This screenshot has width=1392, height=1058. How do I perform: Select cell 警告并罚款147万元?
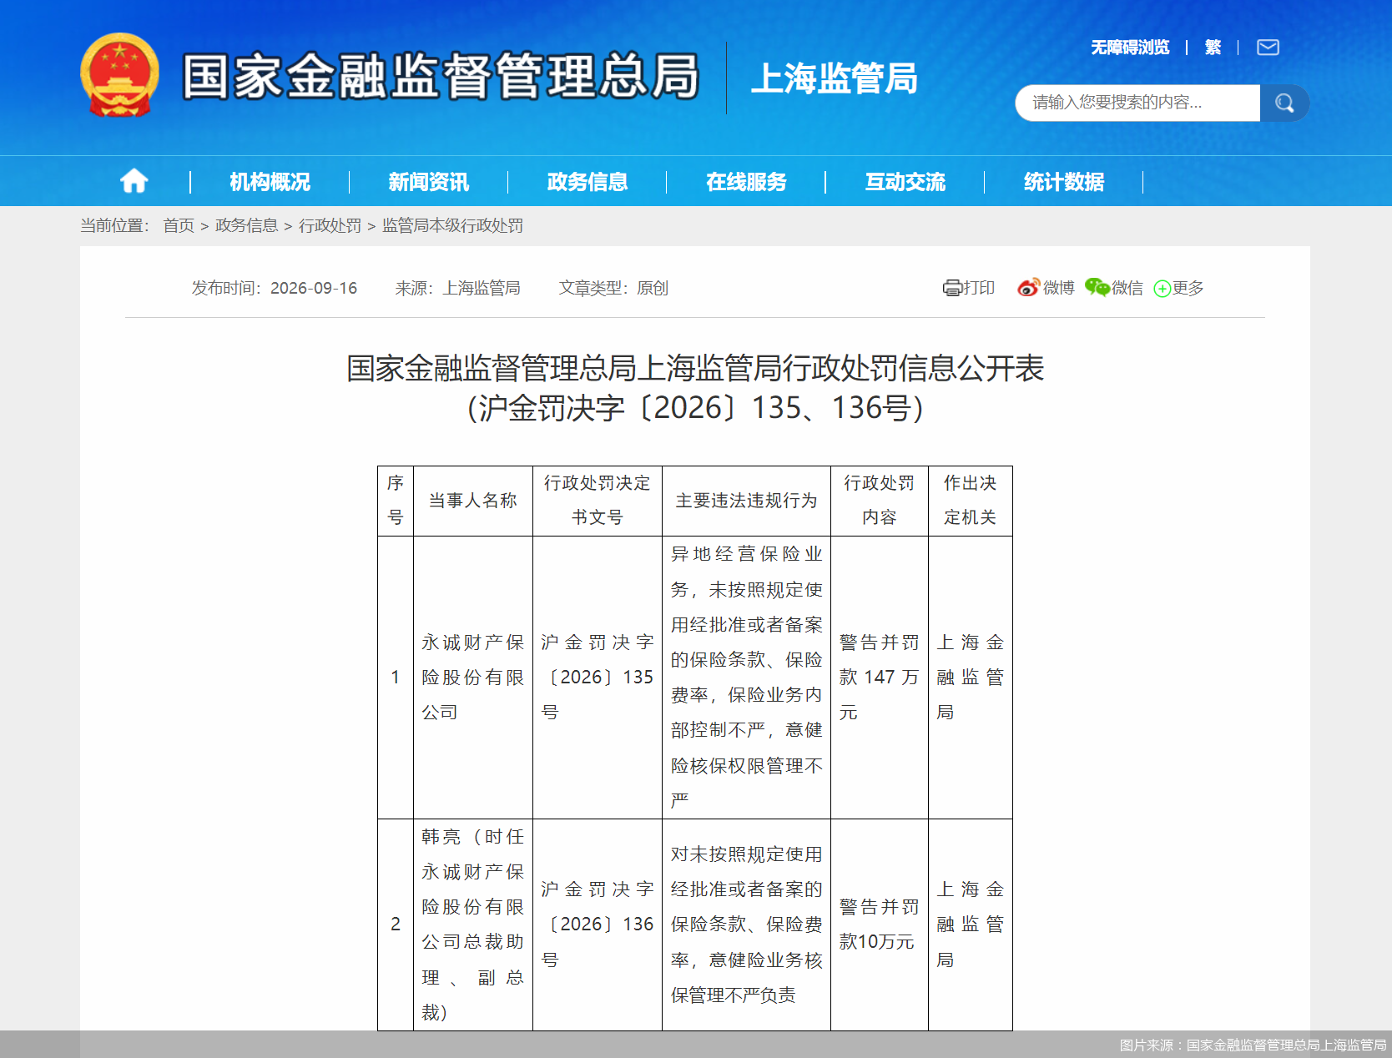[x=880, y=678]
